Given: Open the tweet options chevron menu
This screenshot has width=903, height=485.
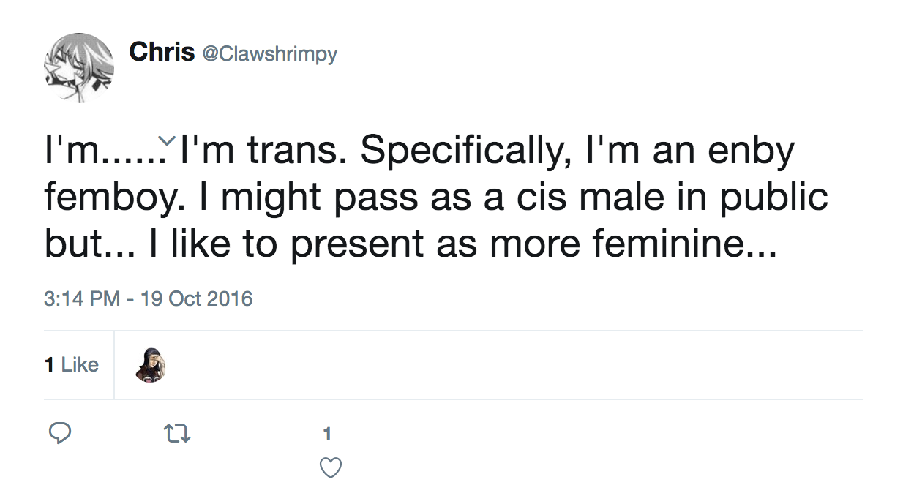Looking at the screenshot, I should pos(167,140).
